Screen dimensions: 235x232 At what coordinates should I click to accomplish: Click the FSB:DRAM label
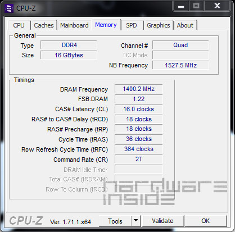tap(93, 99)
